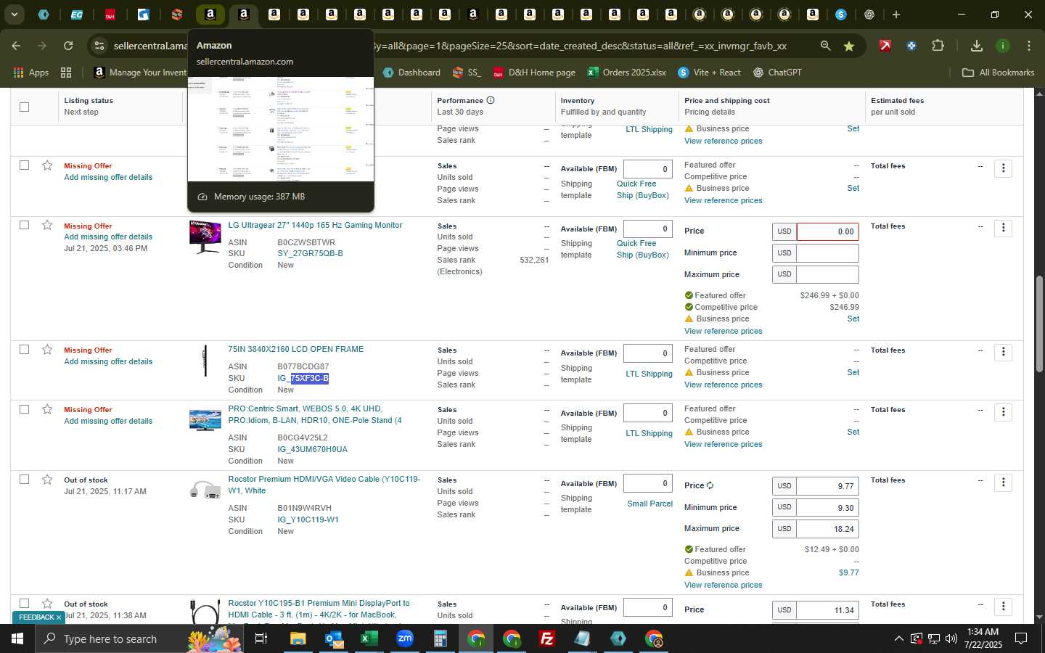Open Zoom app from the taskbar

click(404, 638)
